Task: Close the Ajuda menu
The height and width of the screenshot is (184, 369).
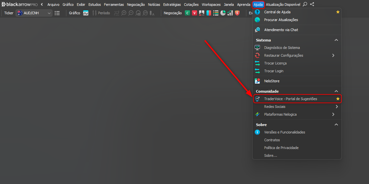Action: point(258,5)
